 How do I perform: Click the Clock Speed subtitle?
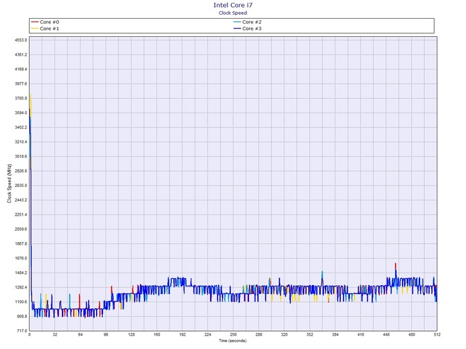click(x=233, y=13)
